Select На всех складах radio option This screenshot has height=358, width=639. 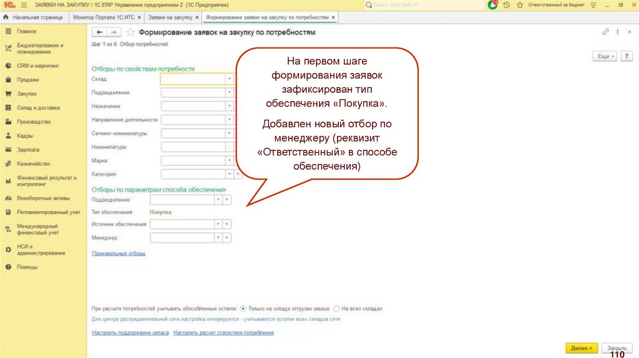click(336, 308)
